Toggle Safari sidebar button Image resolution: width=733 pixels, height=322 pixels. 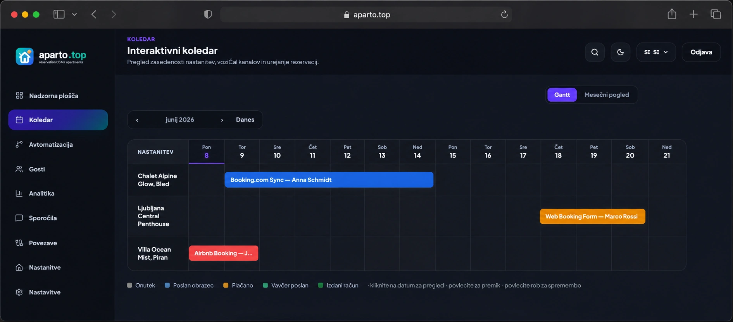click(x=59, y=14)
